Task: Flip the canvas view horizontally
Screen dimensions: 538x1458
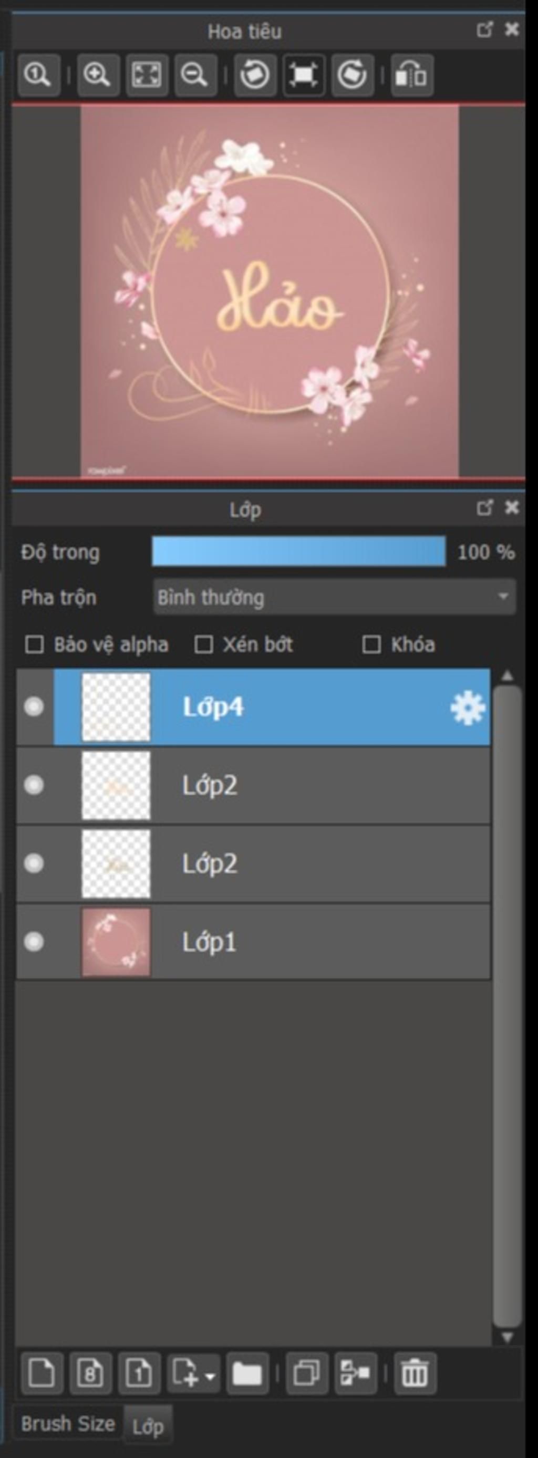Action: point(412,75)
